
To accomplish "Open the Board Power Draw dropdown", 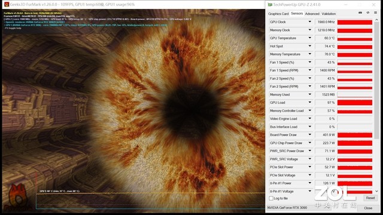I will click(x=310, y=135).
